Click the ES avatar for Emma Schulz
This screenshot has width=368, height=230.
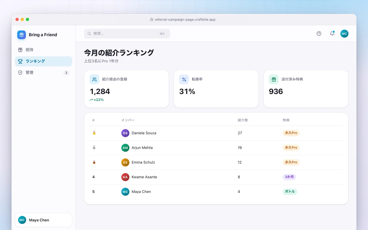pos(125,162)
